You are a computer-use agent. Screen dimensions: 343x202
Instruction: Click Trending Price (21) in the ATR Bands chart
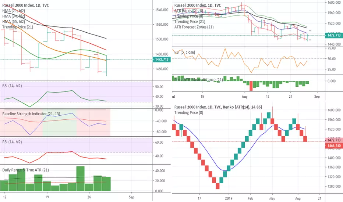coord(190,22)
